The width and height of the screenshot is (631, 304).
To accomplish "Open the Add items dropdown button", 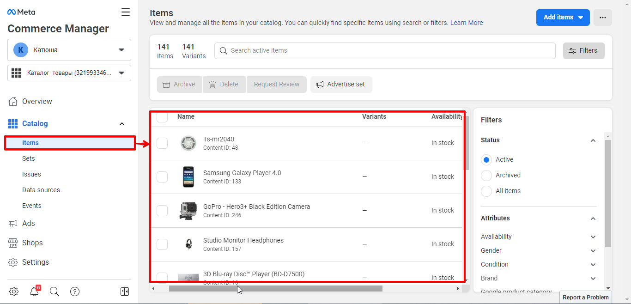I will [563, 17].
